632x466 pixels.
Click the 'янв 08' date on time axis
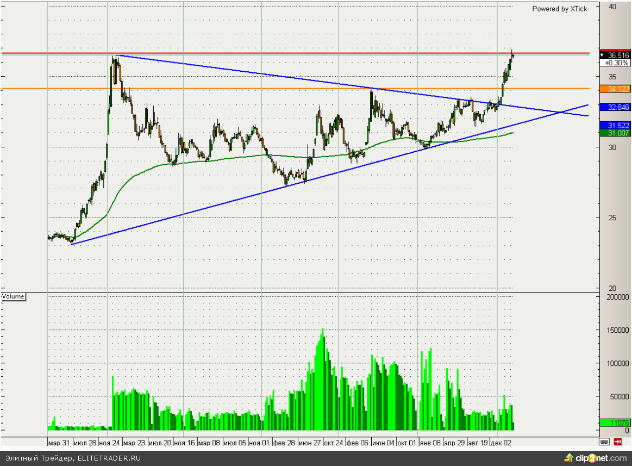429,443
